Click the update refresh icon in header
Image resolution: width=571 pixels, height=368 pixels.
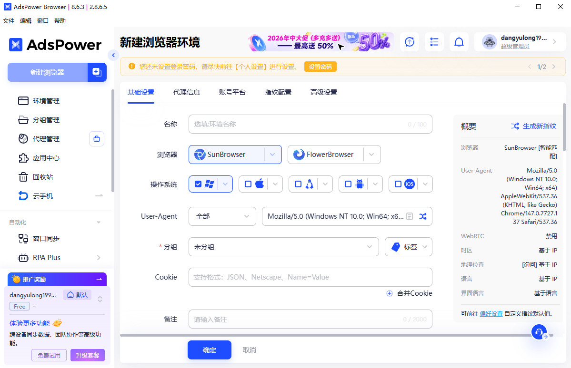(410, 42)
